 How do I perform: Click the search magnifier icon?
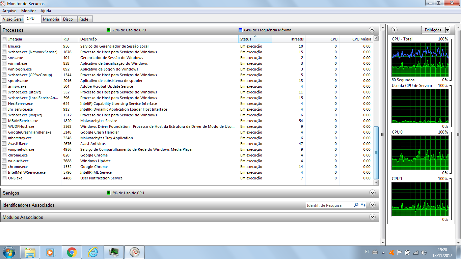(x=356, y=205)
